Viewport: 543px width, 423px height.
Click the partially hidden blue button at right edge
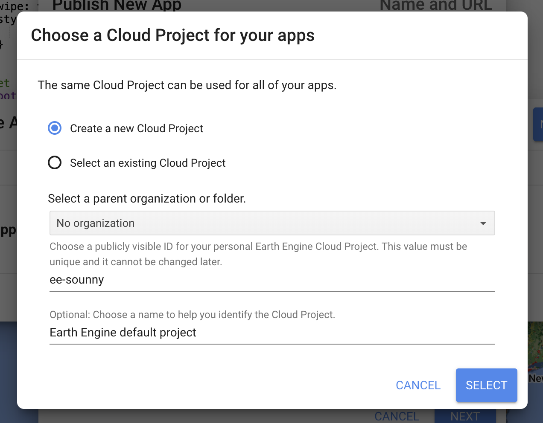tap(538, 125)
